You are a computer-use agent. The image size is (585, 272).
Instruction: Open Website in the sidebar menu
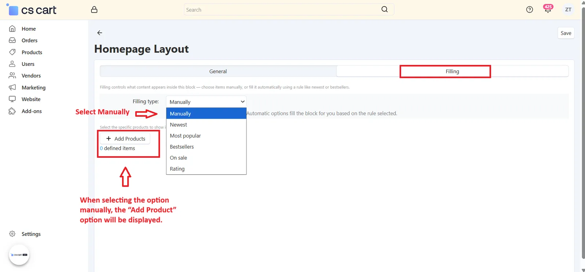[x=31, y=99]
